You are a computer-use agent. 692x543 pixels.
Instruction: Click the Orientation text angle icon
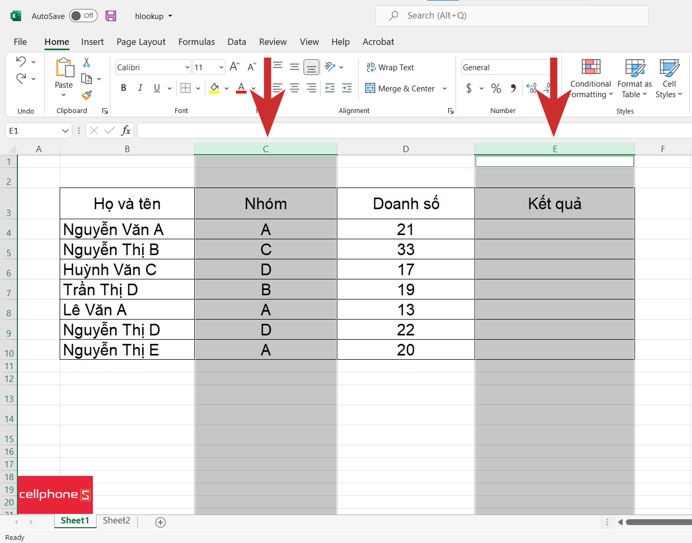[330, 67]
